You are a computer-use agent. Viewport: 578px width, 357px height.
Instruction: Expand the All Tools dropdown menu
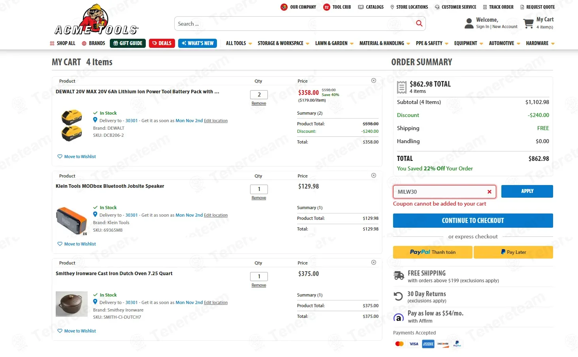click(x=239, y=43)
